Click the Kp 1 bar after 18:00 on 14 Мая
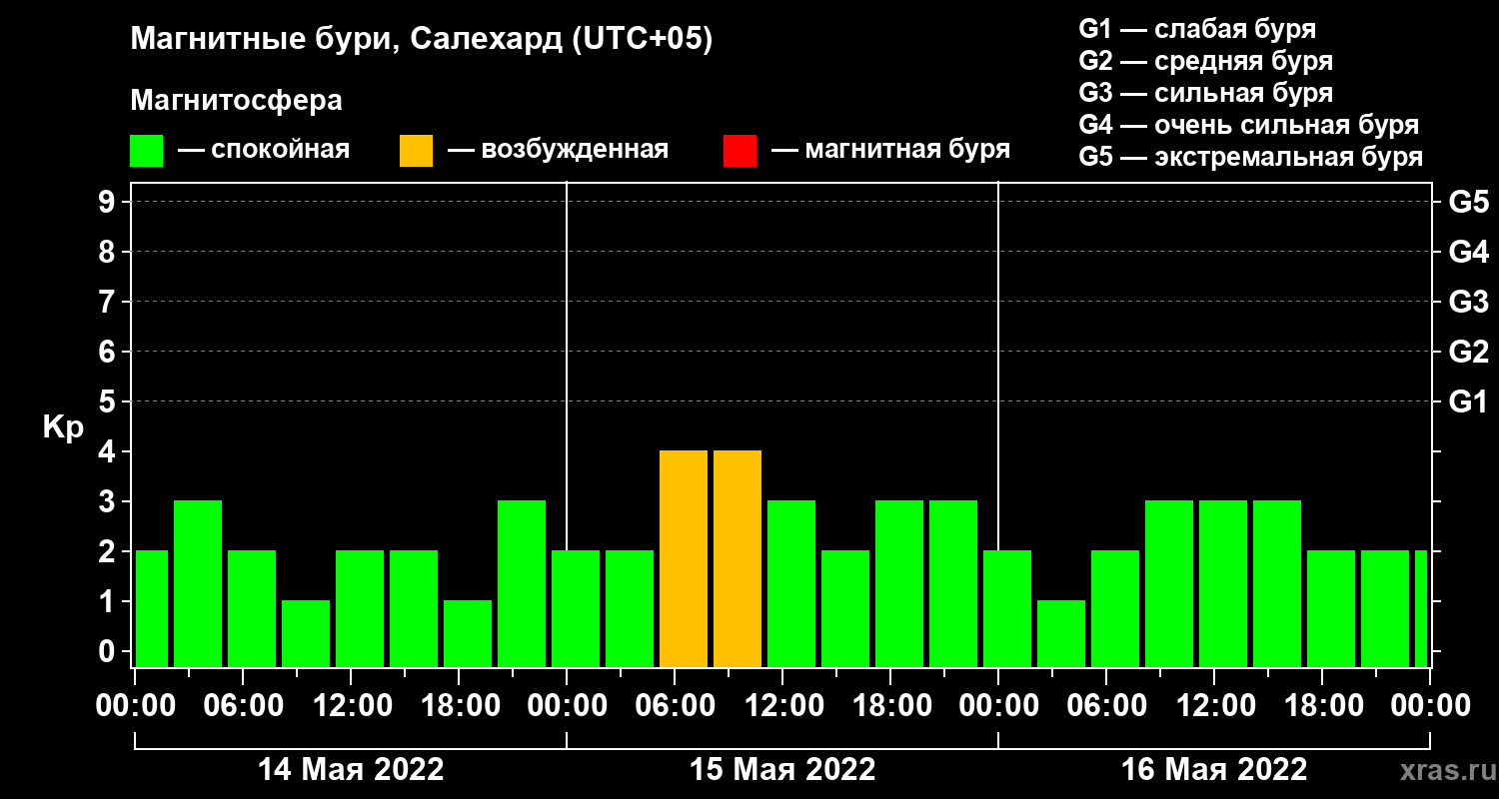The image size is (1499, 799). tap(468, 633)
